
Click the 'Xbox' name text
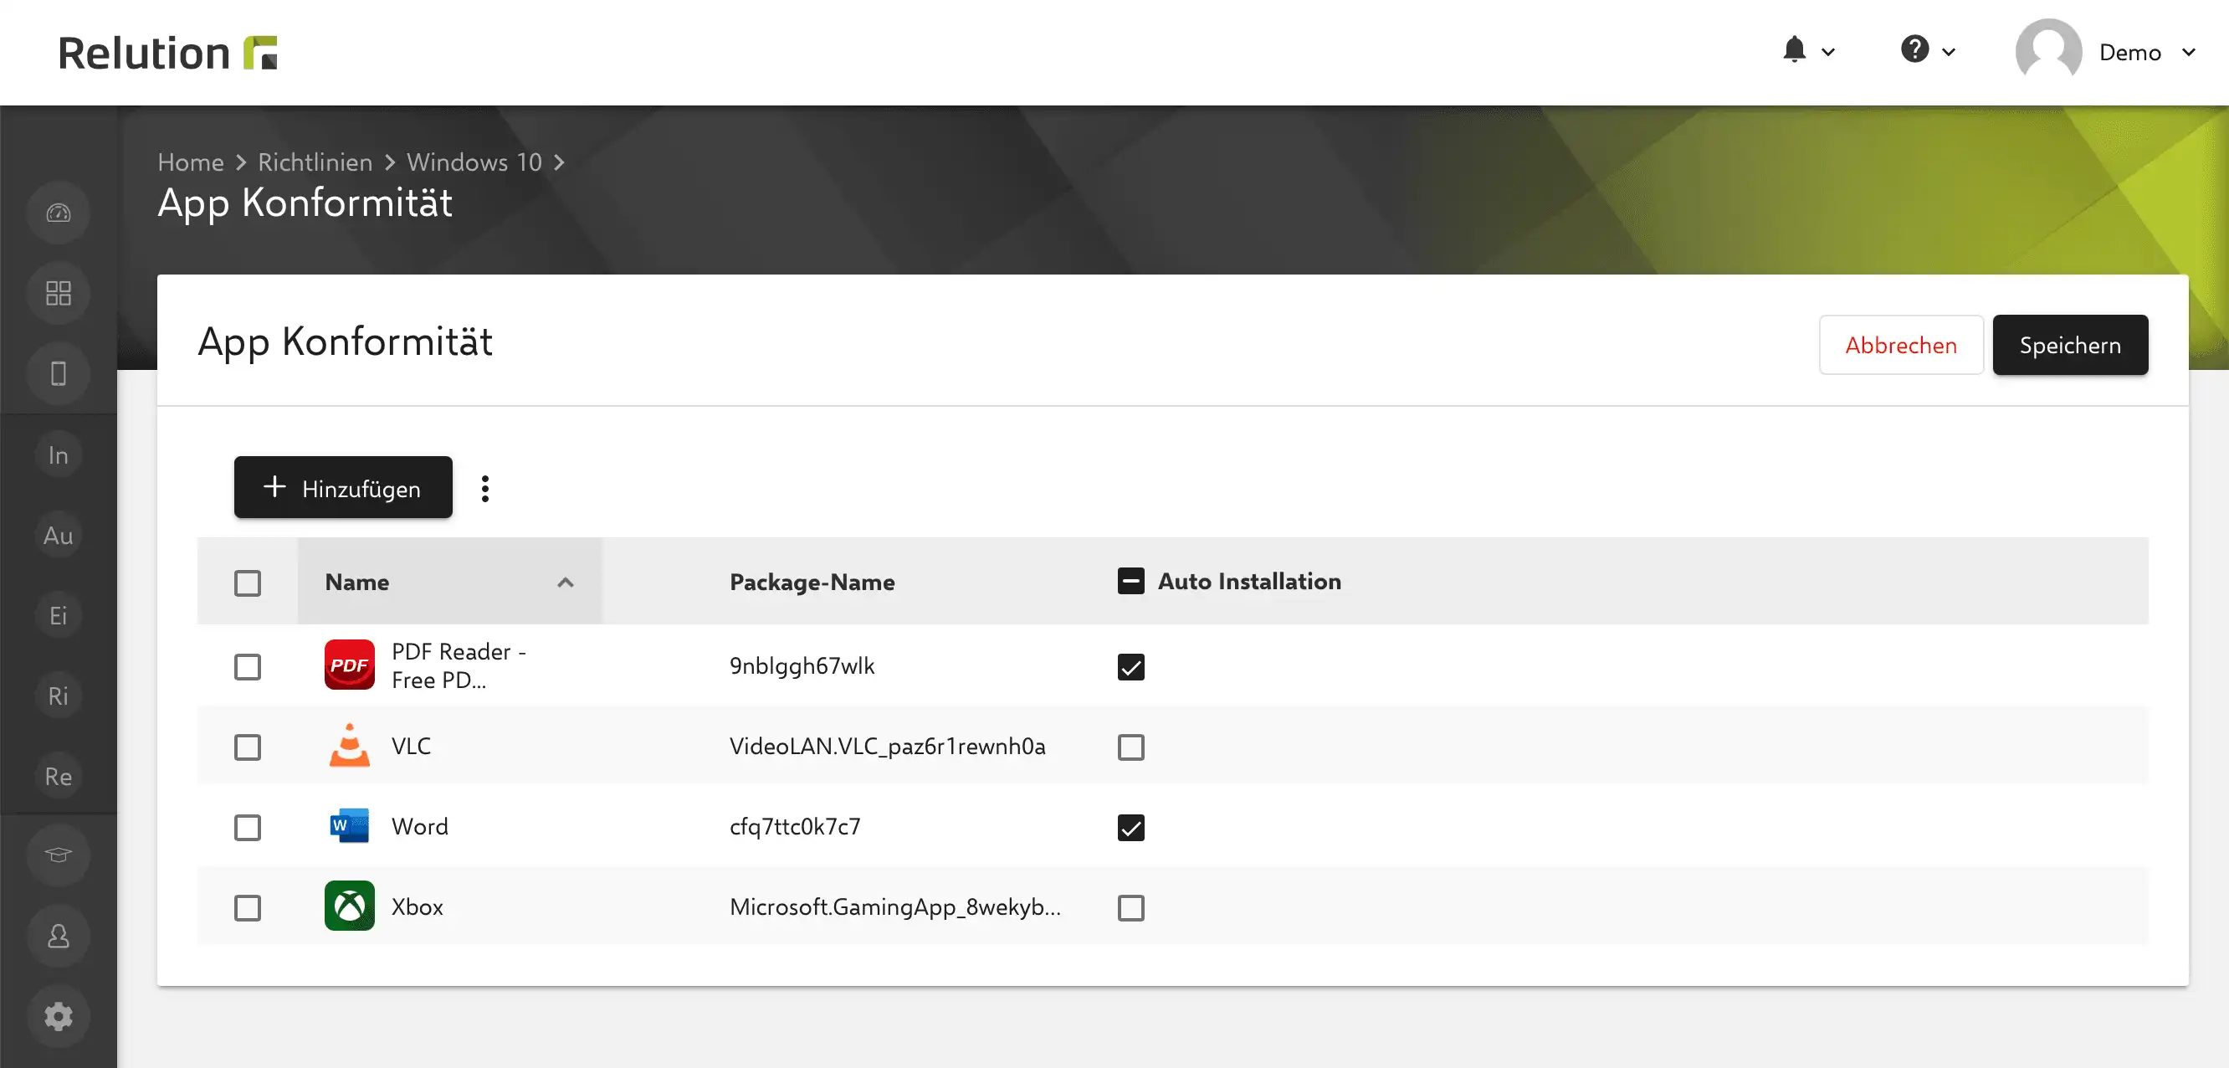(x=417, y=907)
